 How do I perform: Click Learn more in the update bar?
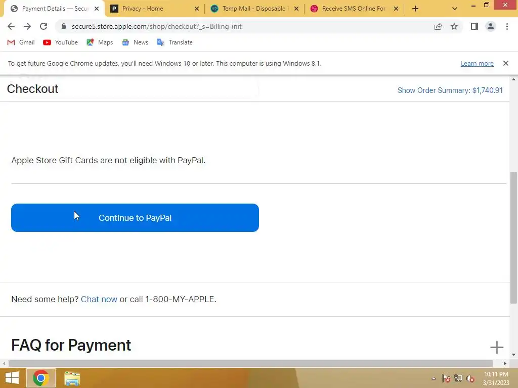477,63
